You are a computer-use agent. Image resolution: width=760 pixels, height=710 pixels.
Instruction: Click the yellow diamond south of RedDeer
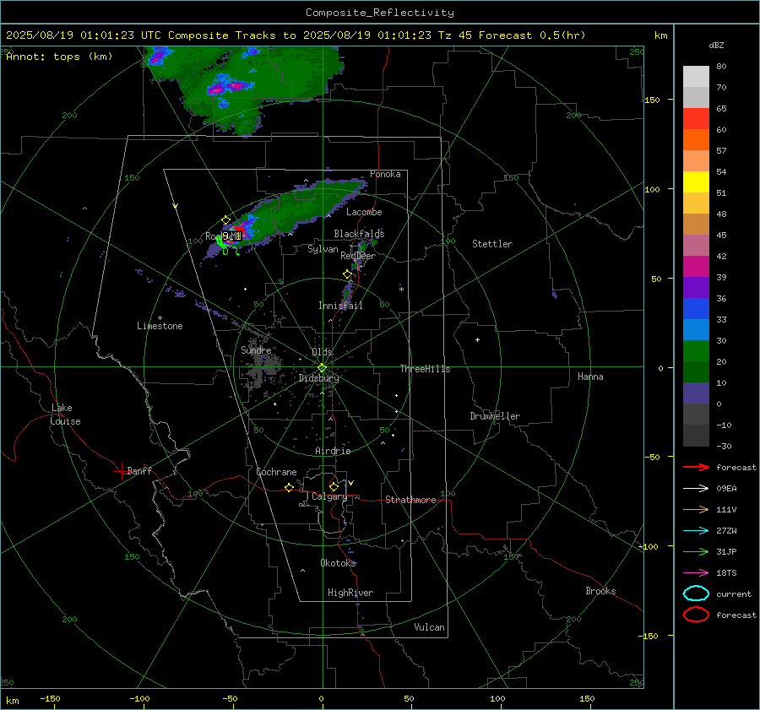[x=347, y=274]
